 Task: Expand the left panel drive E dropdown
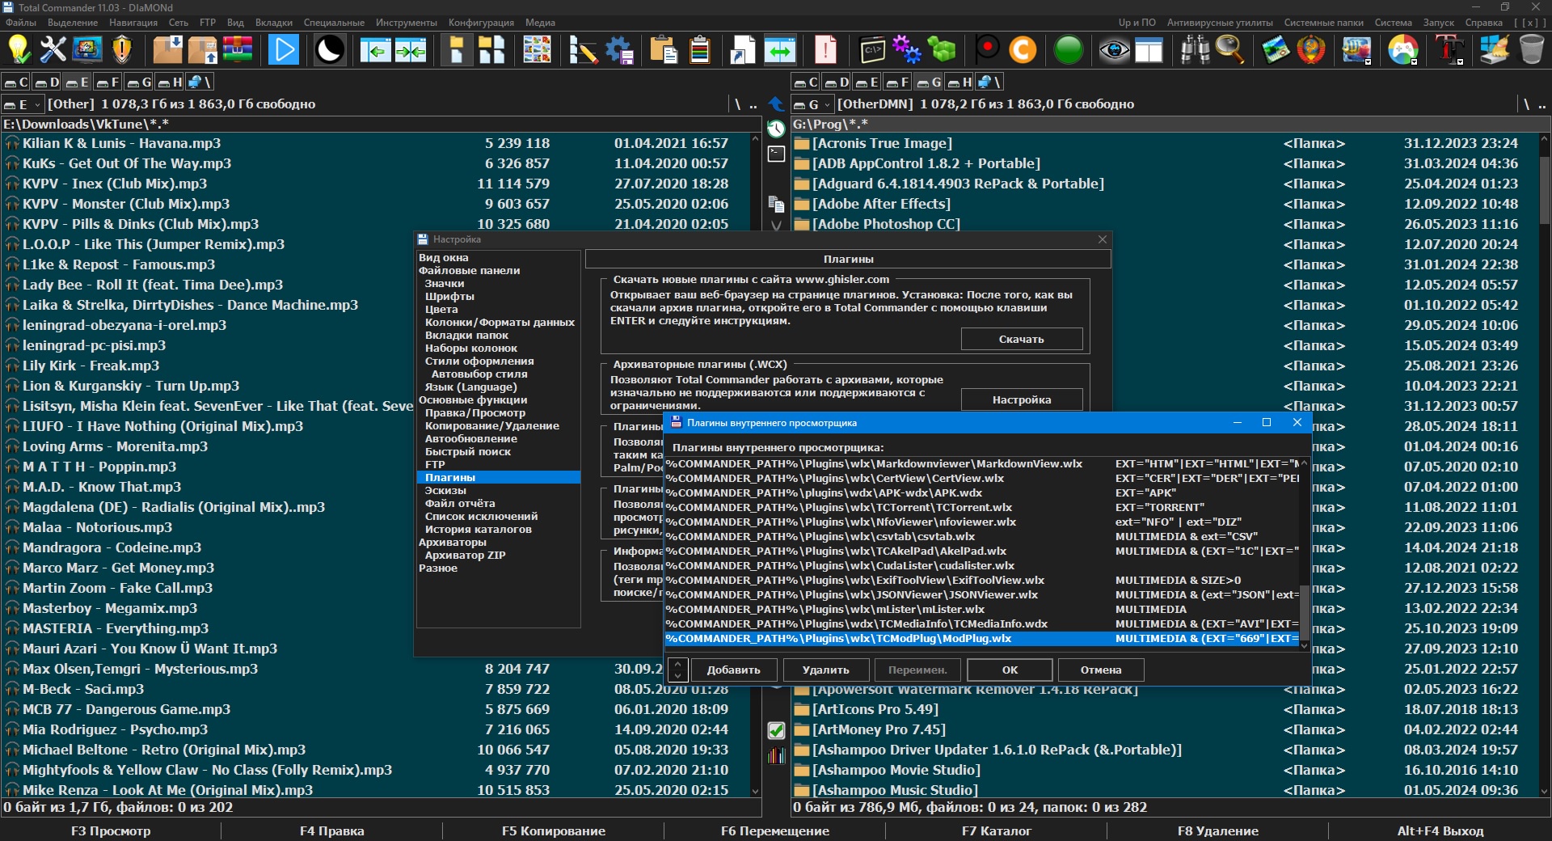coord(37,104)
